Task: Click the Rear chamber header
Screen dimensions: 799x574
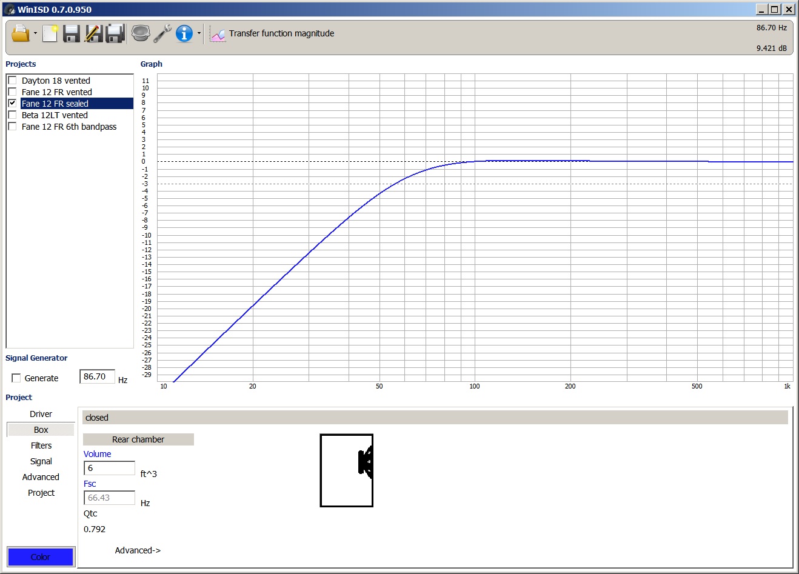Action: point(138,439)
